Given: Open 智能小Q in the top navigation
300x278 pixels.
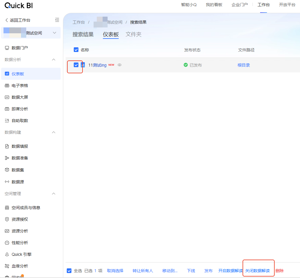Looking at the screenshot, I should (189, 5).
